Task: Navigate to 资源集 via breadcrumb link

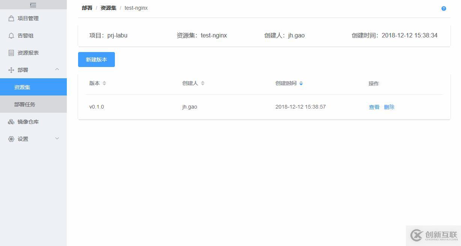Action: point(108,7)
